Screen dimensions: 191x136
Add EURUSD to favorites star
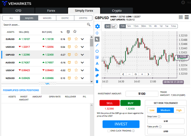coord(76,39)
